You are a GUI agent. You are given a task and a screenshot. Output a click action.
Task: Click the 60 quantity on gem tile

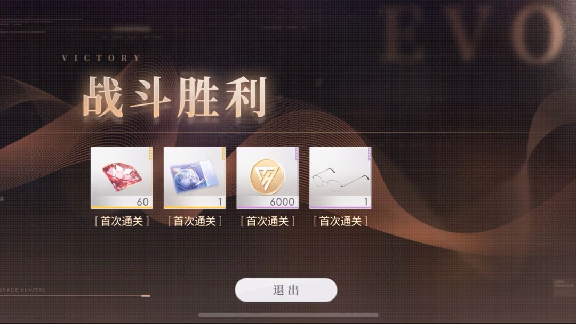pyautogui.click(x=142, y=202)
